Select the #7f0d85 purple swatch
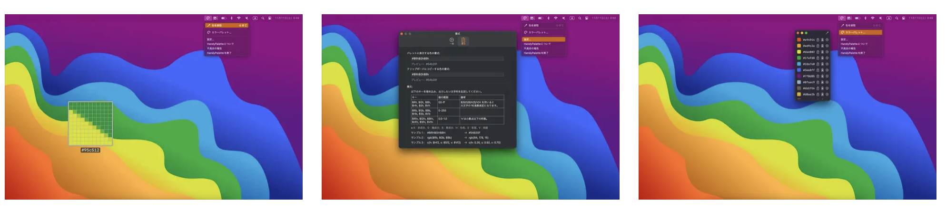 tap(799, 76)
